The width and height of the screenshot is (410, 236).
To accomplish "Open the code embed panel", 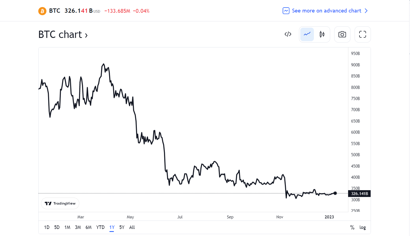I will coord(288,34).
